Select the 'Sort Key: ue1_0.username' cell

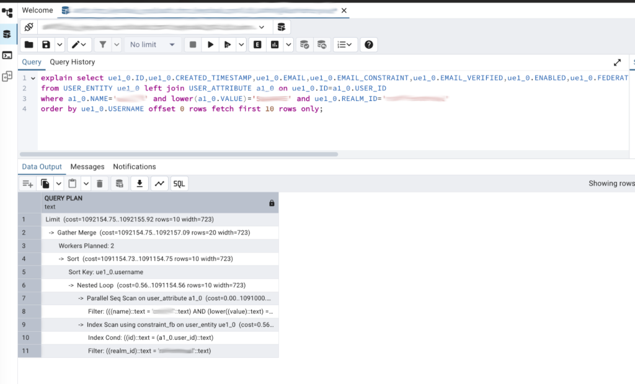tap(159, 272)
